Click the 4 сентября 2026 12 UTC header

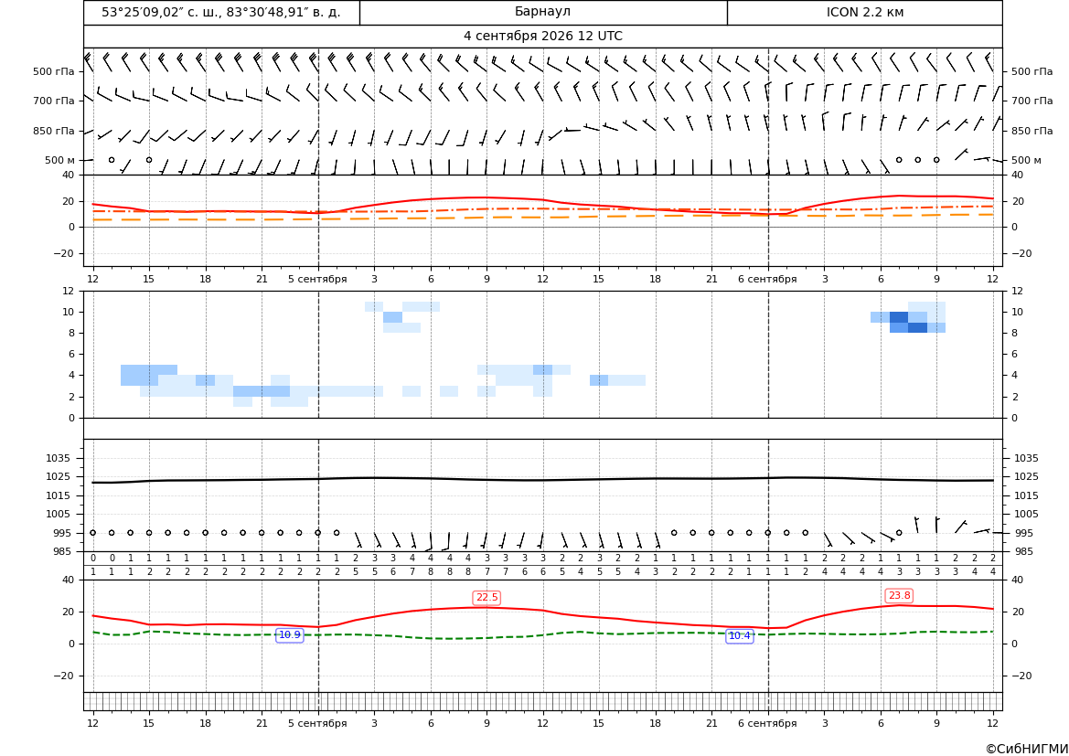tap(542, 37)
